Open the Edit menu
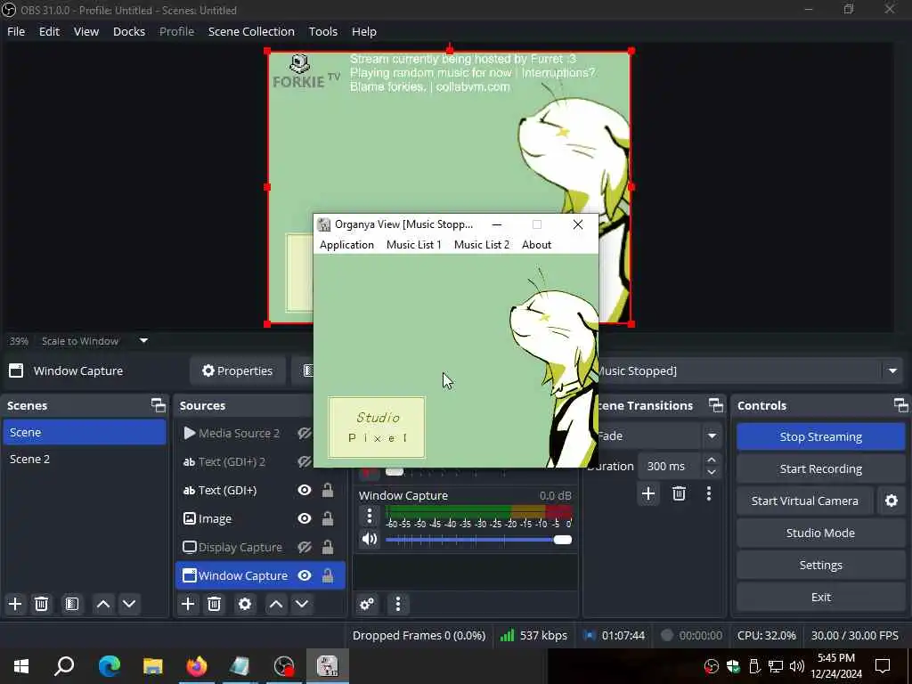The width and height of the screenshot is (912, 684). pyautogui.click(x=50, y=31)
